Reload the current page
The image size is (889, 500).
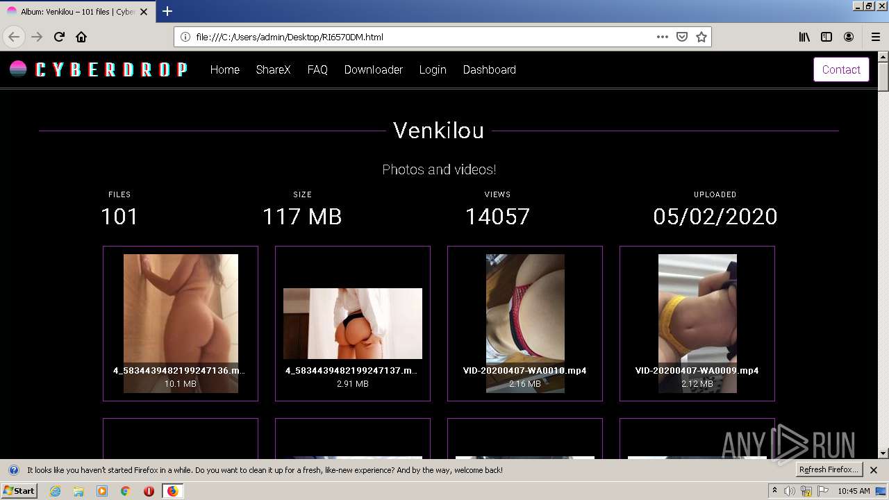59,37
